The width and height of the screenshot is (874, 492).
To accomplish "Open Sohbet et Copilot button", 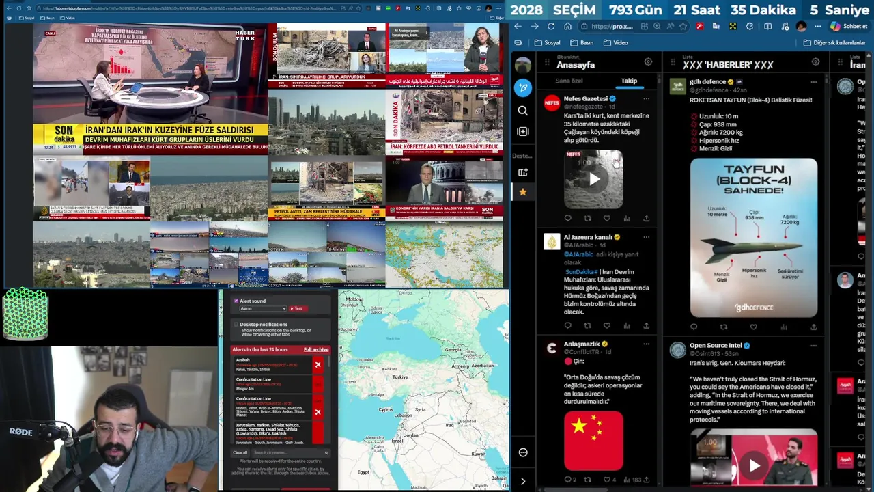I will (849, 27).
